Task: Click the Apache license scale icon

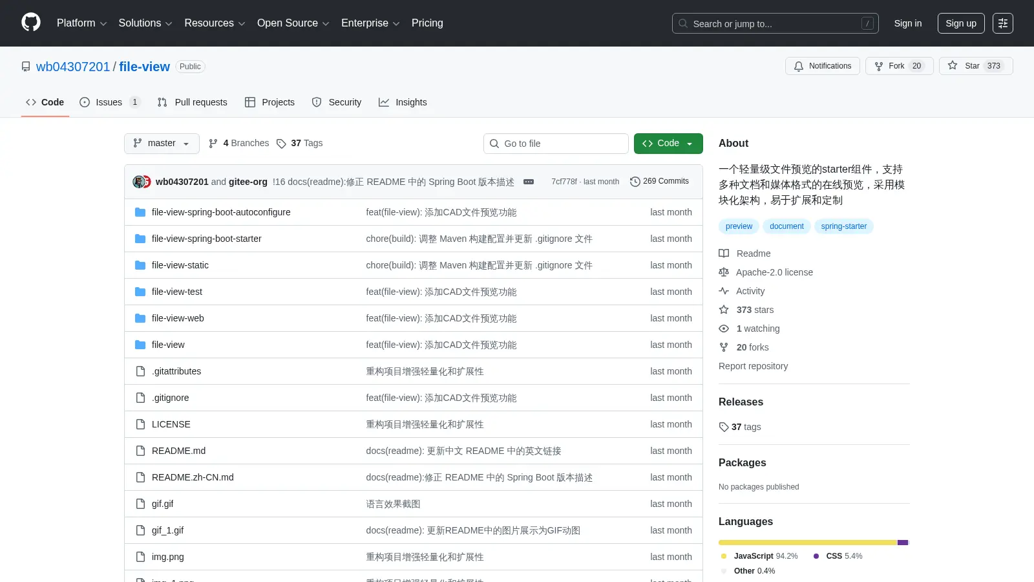Action: tap(724, 272)
